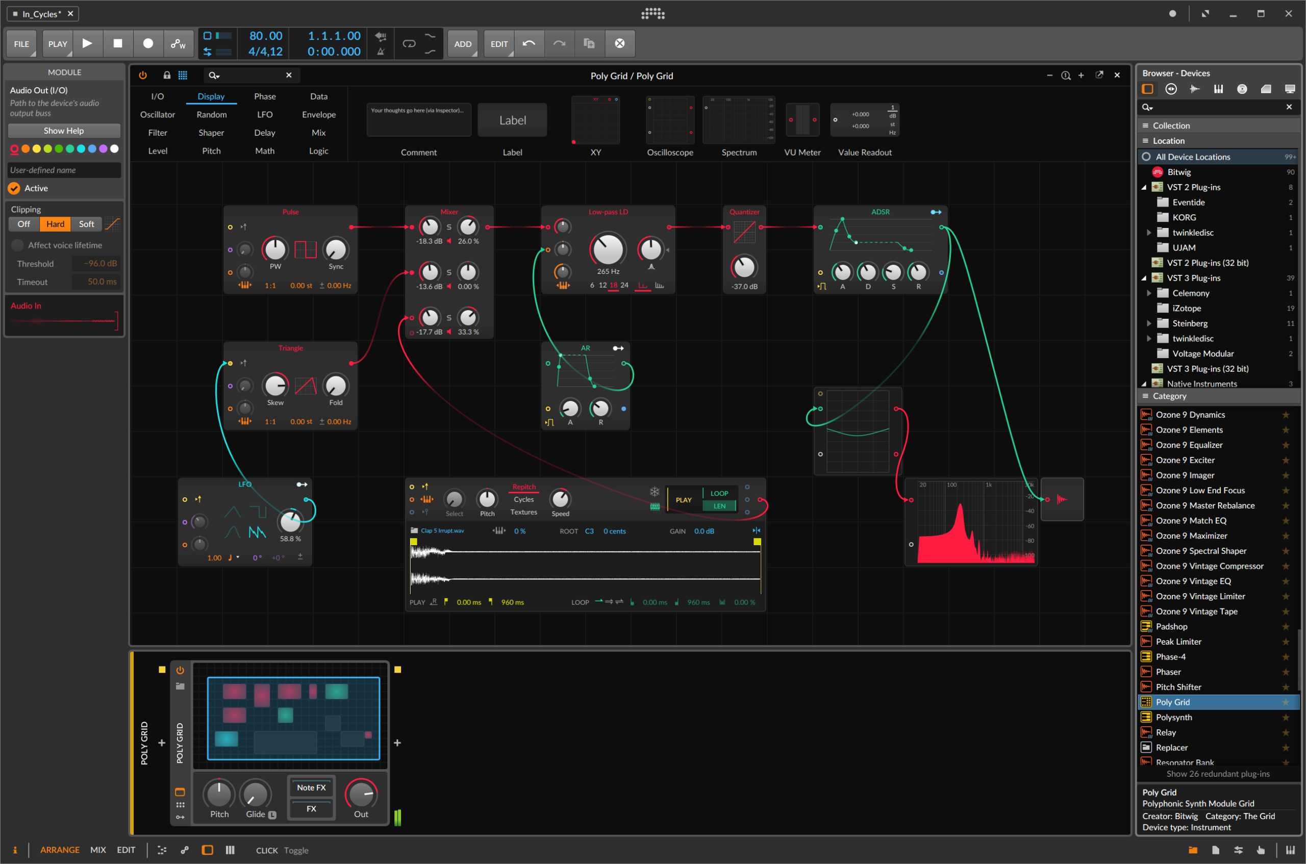
Task: Open EDIT menu dropdown
Action: 499,44
